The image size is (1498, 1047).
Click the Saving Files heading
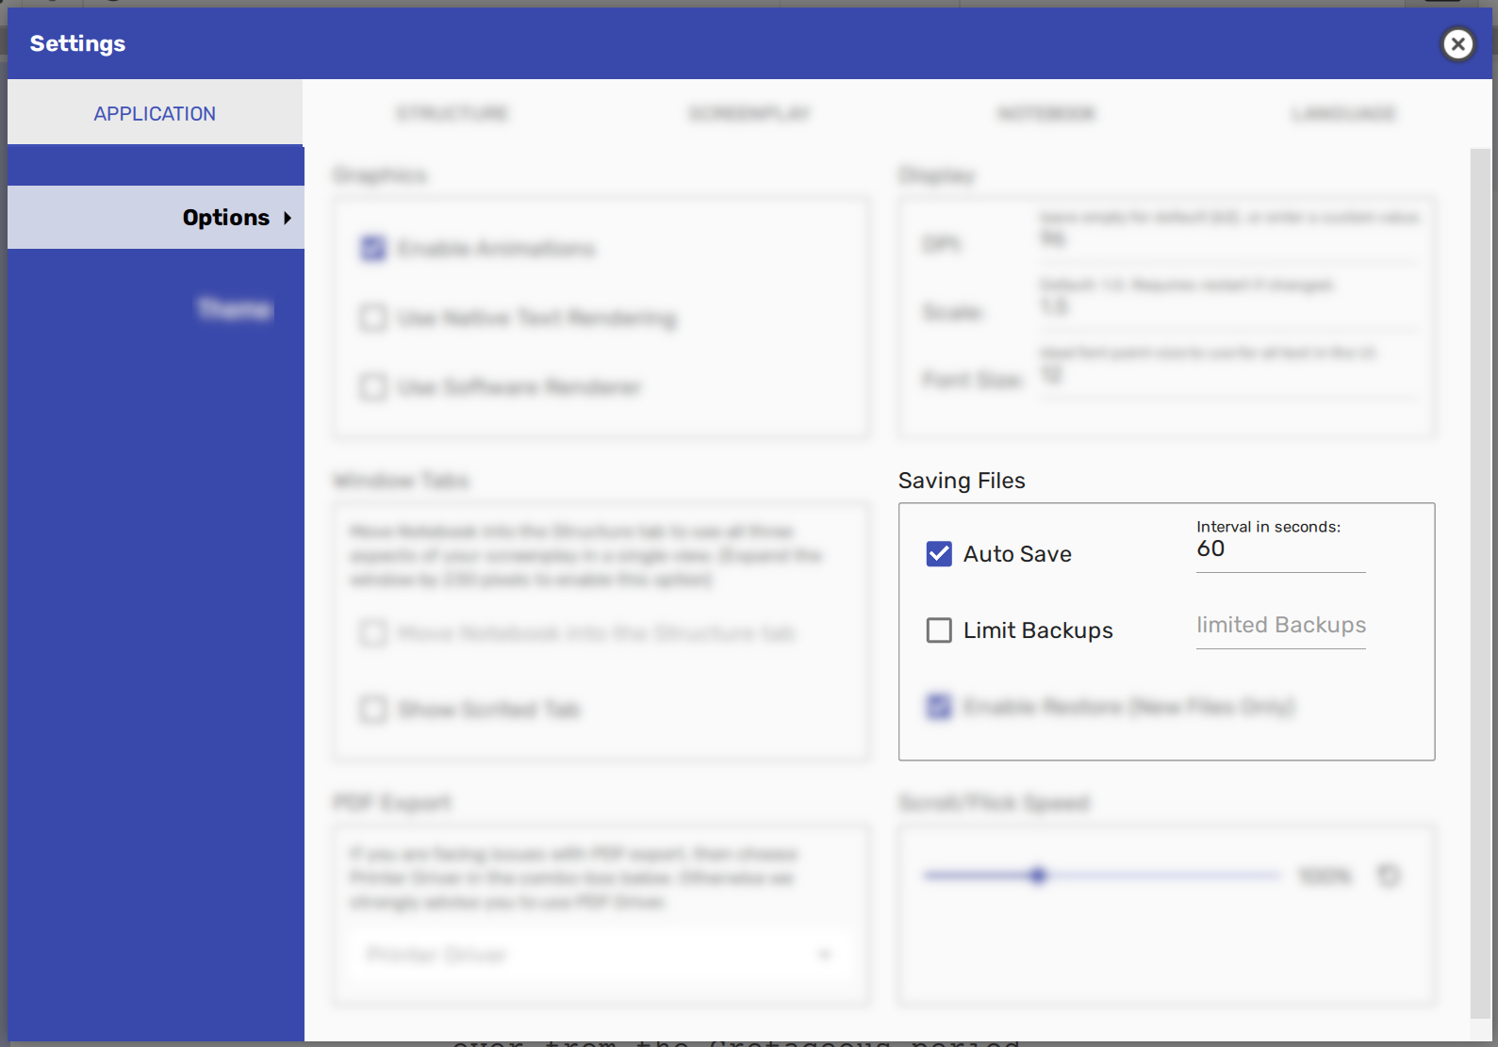point(962,481)
